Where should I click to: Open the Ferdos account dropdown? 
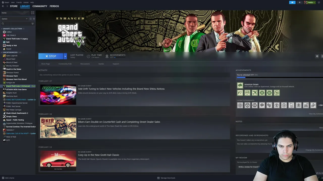click(x=309, y=2)
